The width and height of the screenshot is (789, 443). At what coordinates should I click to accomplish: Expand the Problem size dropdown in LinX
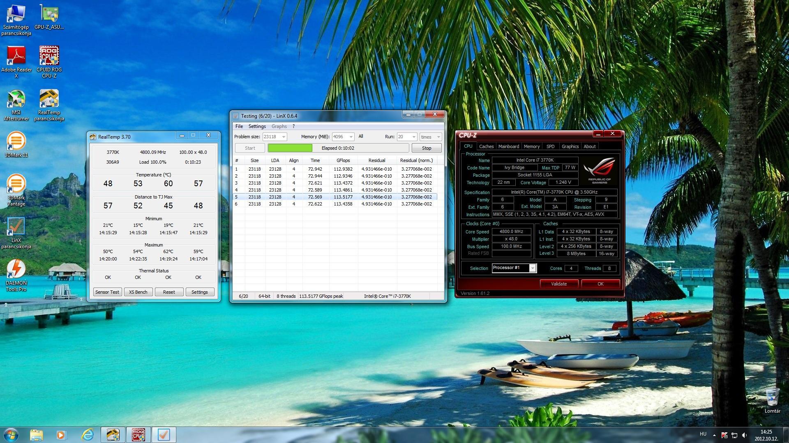tap(284, 137)
